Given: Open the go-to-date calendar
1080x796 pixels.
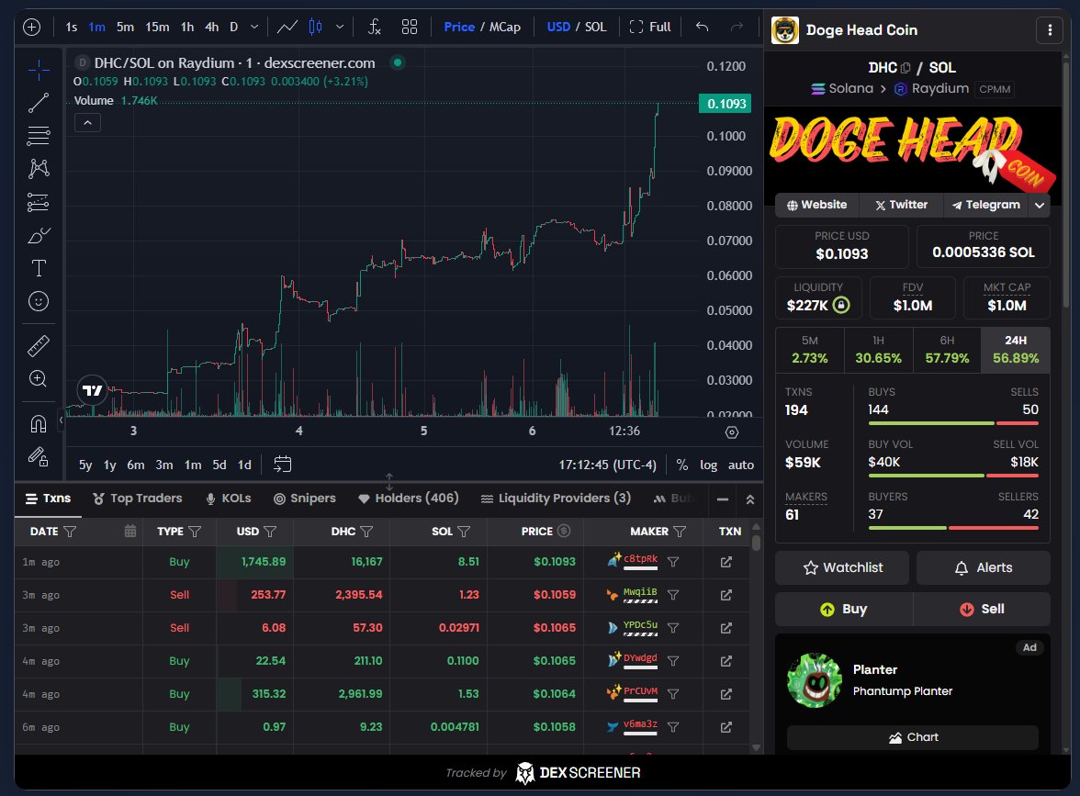Looking at the screenshot, I should click(x=283, y=465).
